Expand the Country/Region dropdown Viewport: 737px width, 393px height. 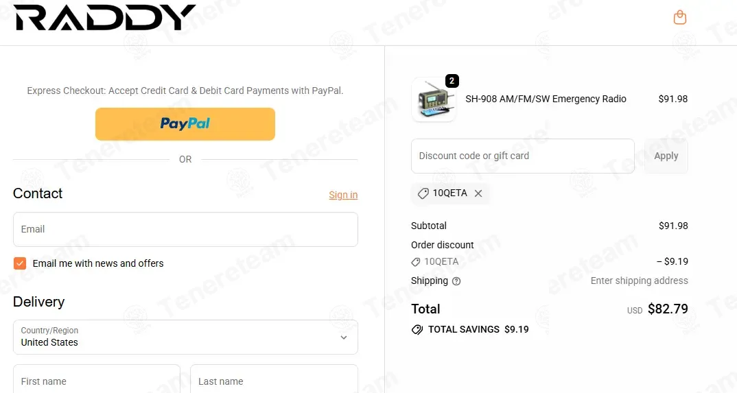click(186, 337)
